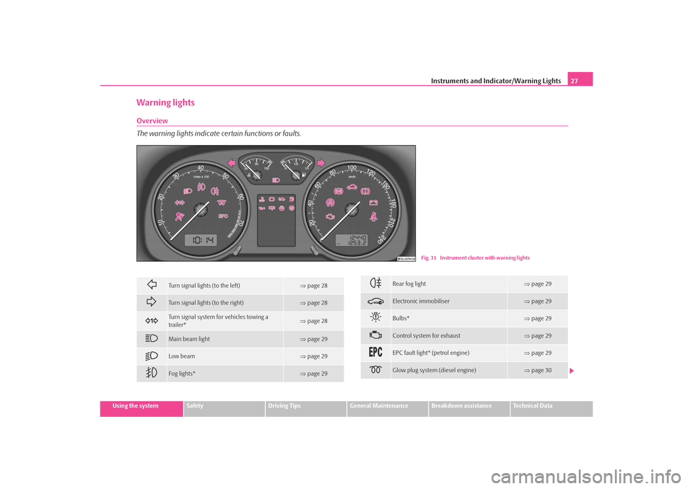Click the main beam light icon
This screenshot has height=489, width=693.
[152, 338]
